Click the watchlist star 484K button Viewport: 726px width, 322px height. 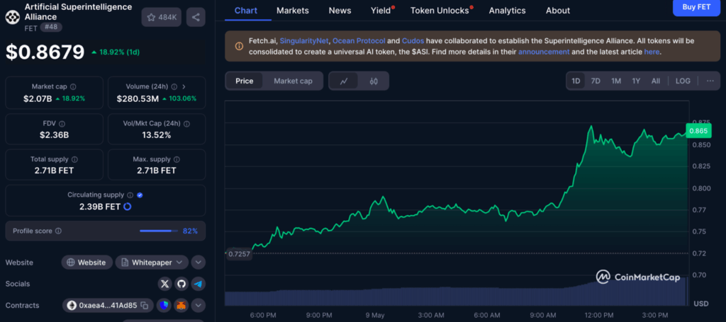tap(161, 18)
